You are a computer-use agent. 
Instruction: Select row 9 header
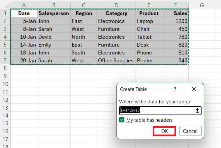(5, 76)
